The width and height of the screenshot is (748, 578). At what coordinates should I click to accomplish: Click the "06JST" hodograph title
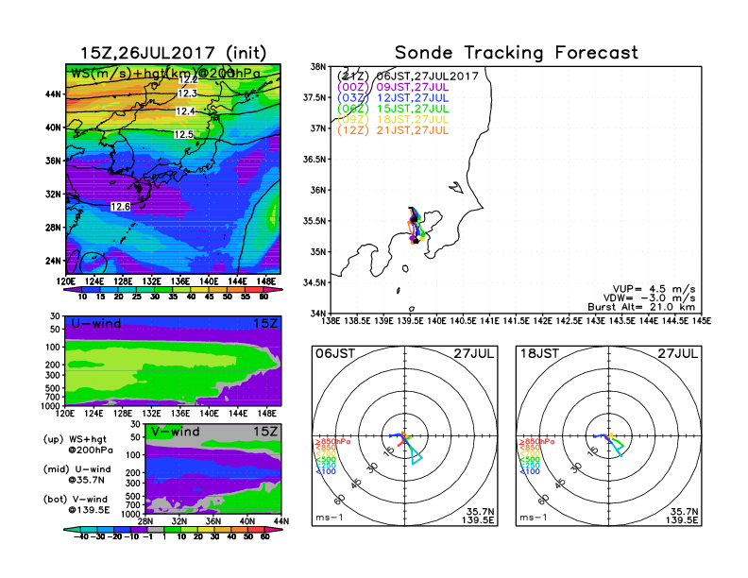tap(335, 353)
